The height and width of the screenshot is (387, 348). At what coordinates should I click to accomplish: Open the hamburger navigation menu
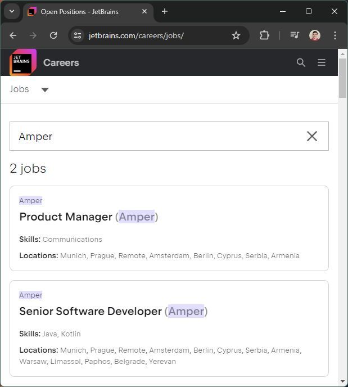tap(322, 62)
